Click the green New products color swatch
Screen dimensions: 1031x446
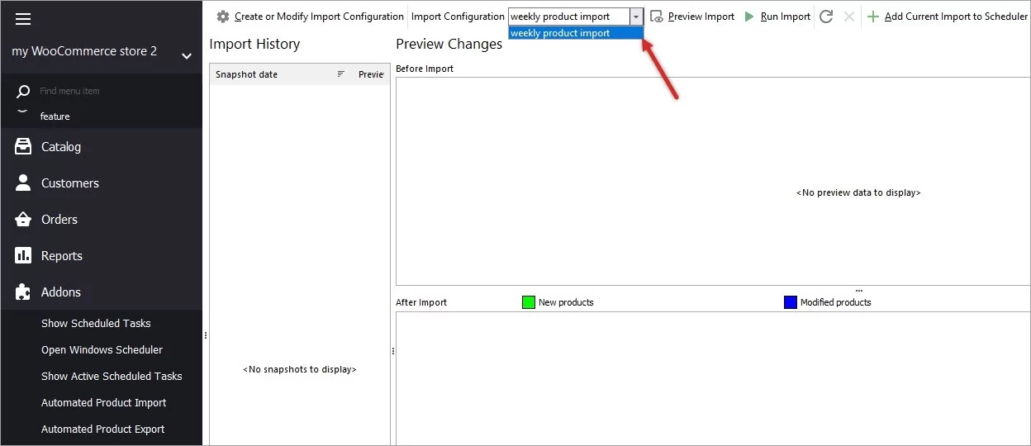[x=529, y=302]
